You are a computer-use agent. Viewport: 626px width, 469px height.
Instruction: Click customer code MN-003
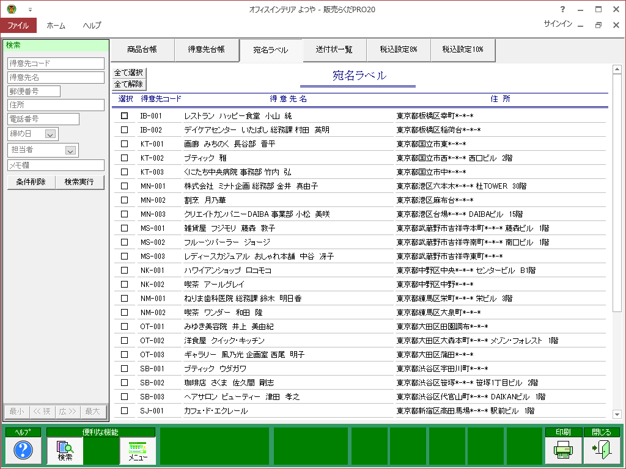pos(153,214)
